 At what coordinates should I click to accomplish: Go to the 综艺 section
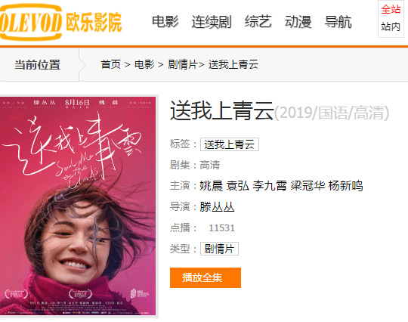pos(258,22)
